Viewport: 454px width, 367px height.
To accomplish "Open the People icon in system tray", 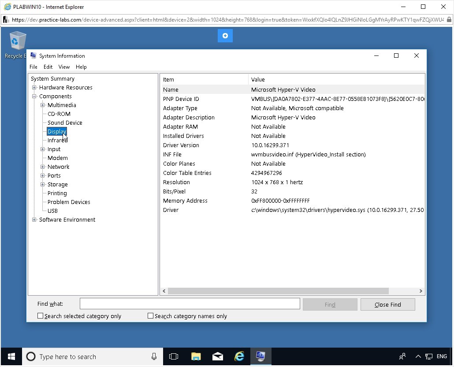I will (x=402, y=356).
